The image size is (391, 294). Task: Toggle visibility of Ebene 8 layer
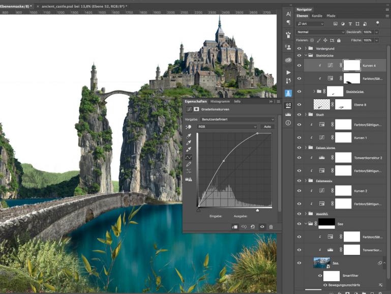tap(299, 104)
